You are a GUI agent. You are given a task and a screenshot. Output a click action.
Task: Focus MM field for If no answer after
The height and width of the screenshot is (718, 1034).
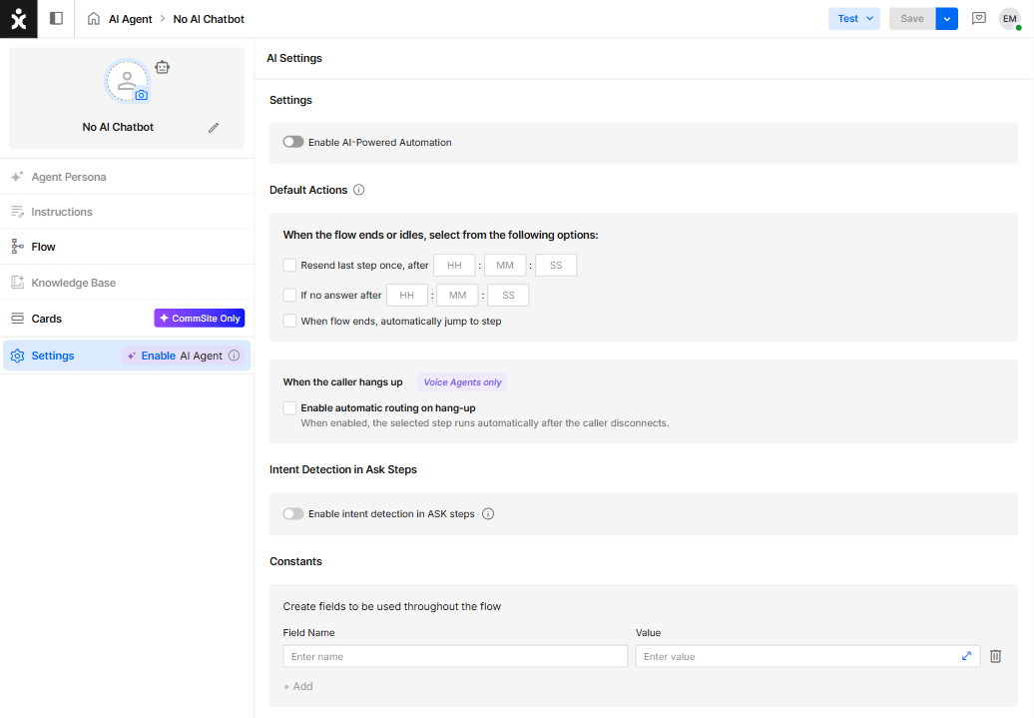pyautogui.click(x=458, y=295)
